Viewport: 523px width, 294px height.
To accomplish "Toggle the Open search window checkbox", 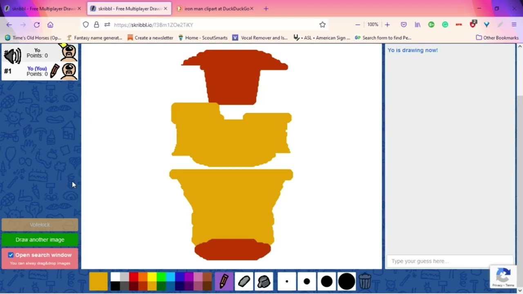I will pos(11,255).
